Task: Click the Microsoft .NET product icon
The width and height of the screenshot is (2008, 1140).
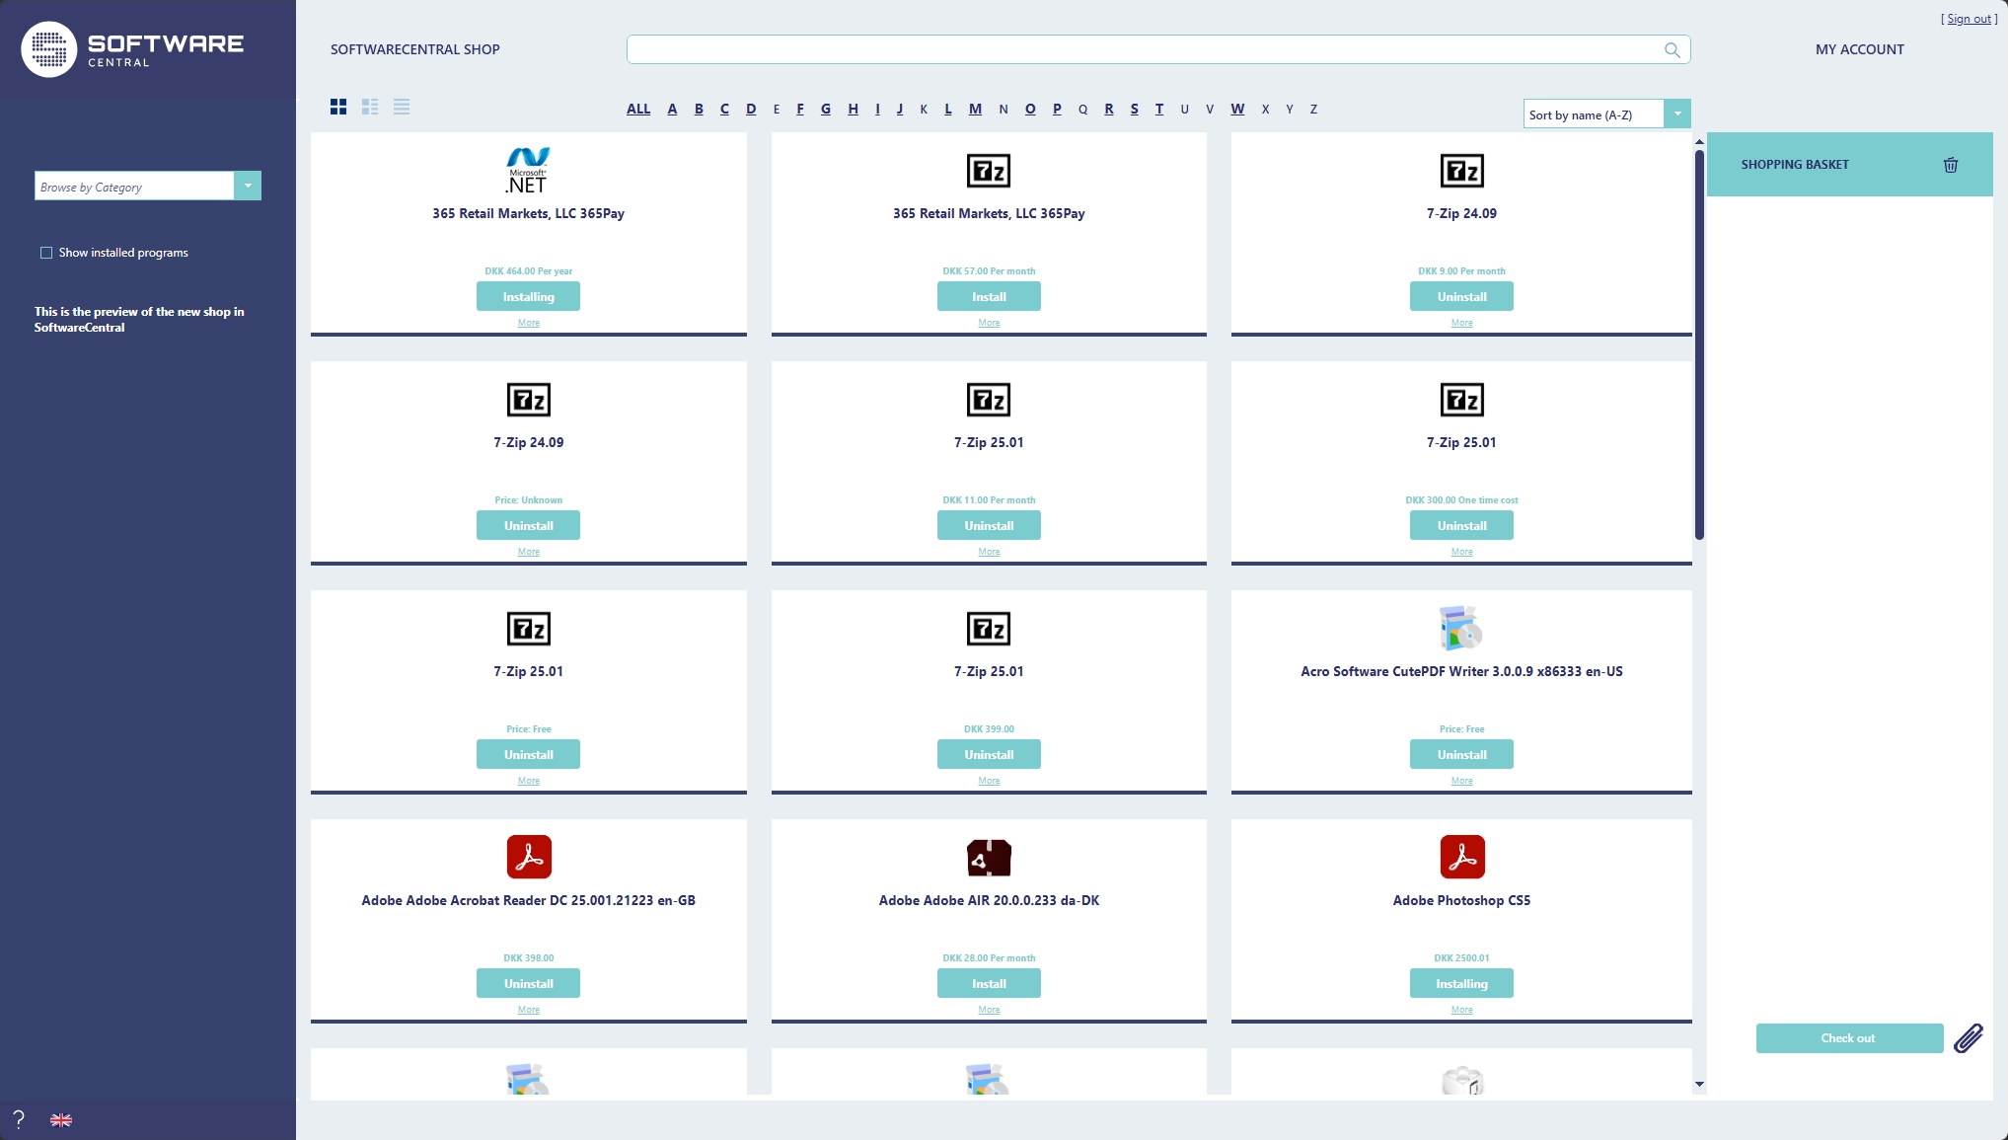Action: coord(528,170)
